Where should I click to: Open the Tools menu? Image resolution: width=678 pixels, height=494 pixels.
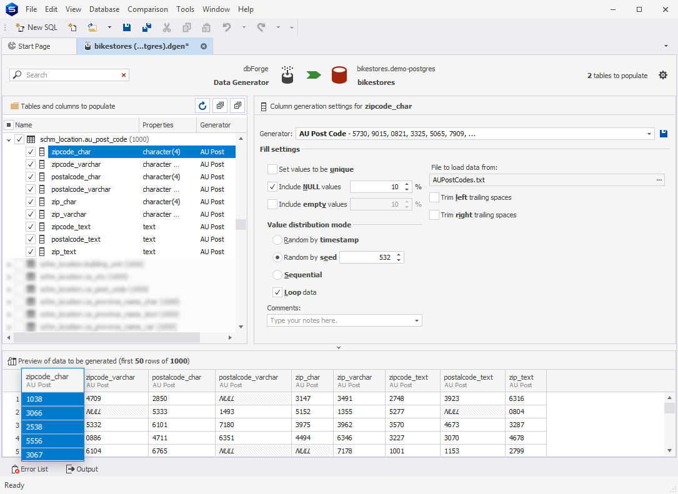click(185, 9)
